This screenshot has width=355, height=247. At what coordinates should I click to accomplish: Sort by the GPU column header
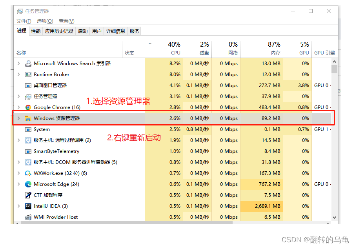pos(297,49)
